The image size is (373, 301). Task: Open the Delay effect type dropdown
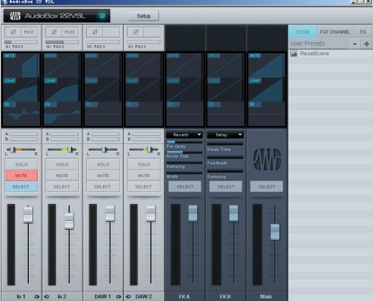coord(226,135)
